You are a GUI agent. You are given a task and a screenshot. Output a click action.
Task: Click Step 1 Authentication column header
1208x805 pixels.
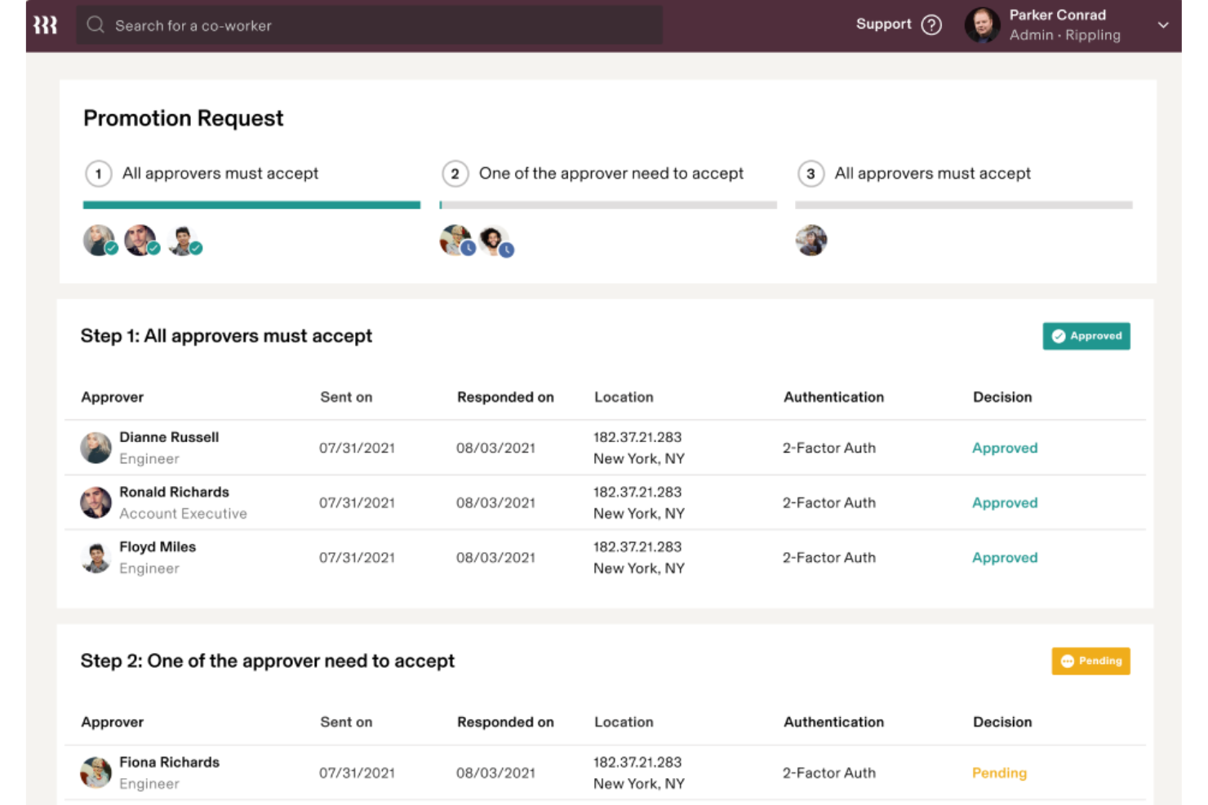tap(833, 397)
